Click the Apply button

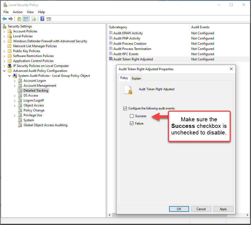(223, 209)
